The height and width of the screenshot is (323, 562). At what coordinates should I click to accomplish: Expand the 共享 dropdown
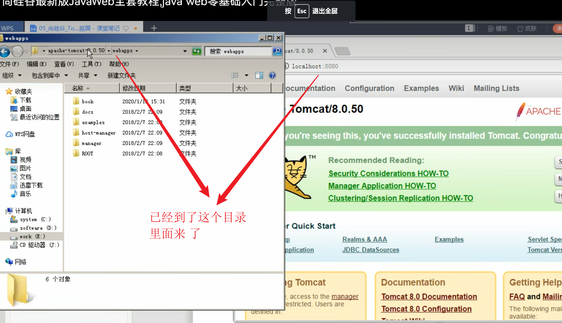pyautogui.click(x=88, y=75)
